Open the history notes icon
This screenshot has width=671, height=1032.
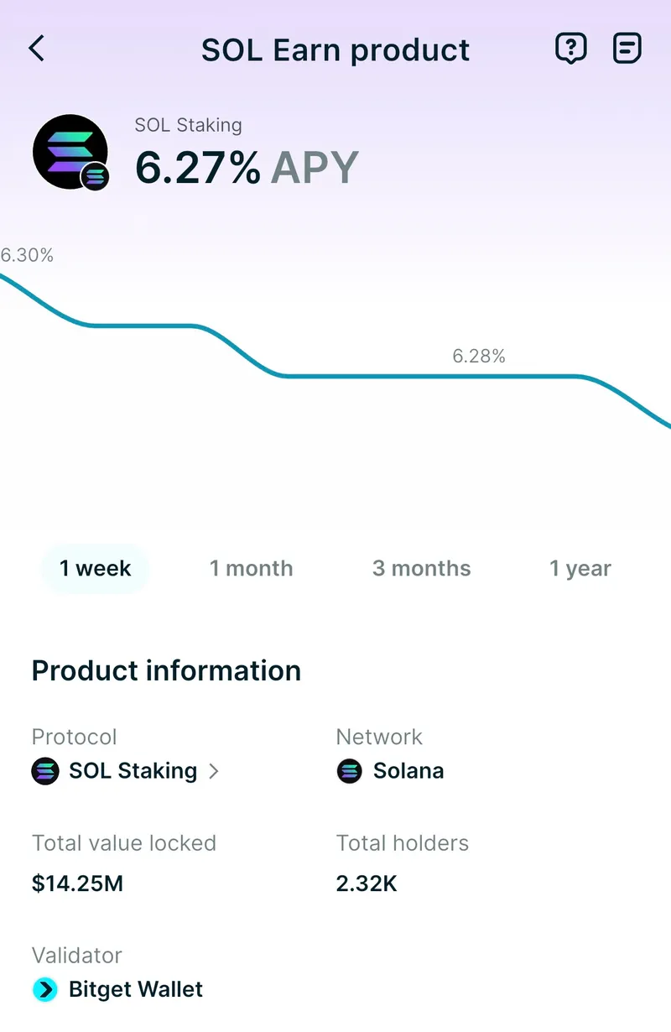627,49
